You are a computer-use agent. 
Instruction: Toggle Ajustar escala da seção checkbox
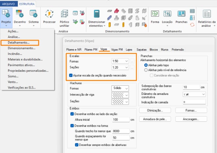click(71, 75)
